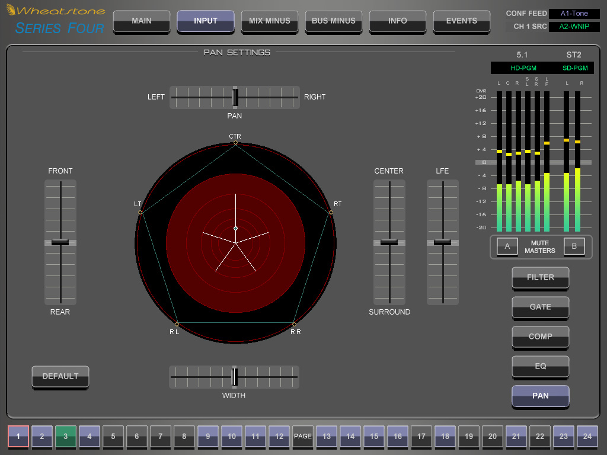Select channel 18 button
Screen dimensions: 607x455
click(445, 437)
